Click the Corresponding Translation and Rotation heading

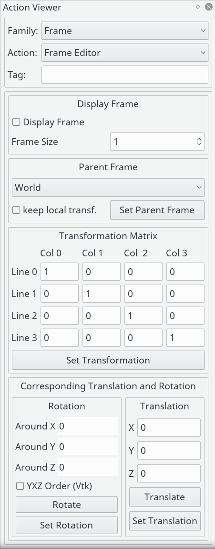[x=108, y=386]
